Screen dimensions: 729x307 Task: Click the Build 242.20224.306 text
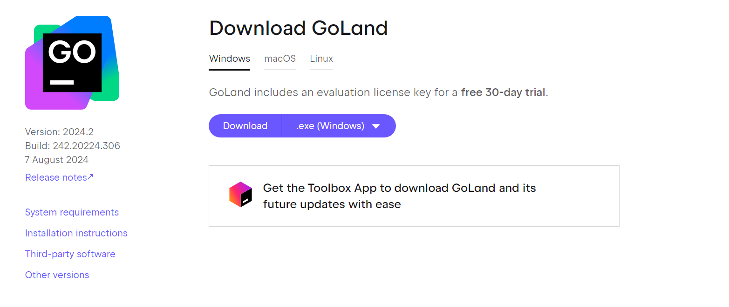73,146
